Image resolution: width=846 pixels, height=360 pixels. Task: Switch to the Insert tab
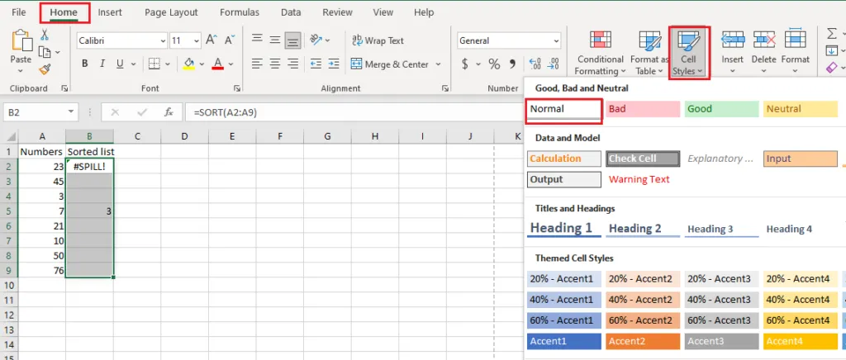click(x=110, y=12)
